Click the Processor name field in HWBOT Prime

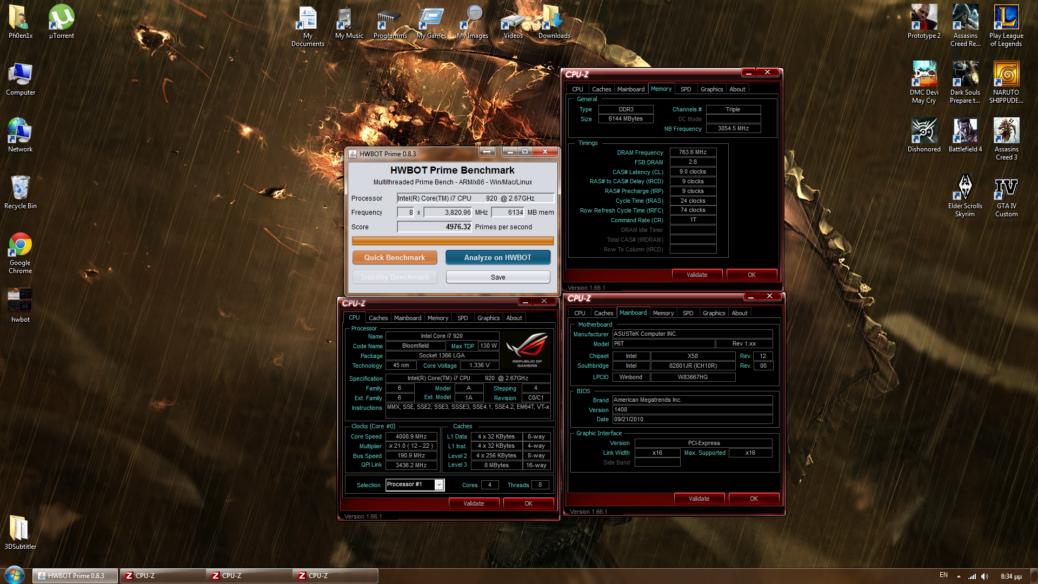click(475, 198)
